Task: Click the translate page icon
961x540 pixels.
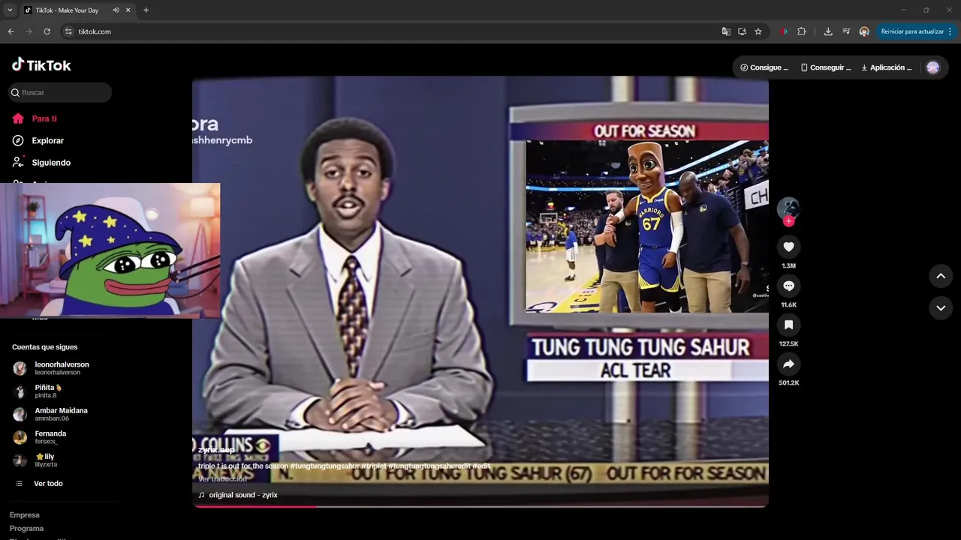Action: 726,31
